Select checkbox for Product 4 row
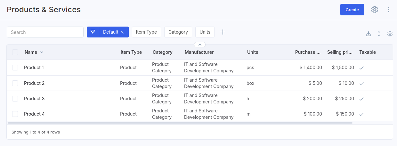Image resolution: width=397 pixels, height=146 pixels. click(x=15, y=114)
